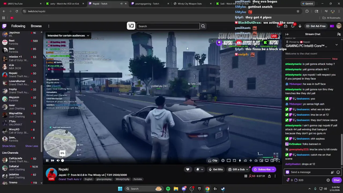The height and width of the screenshot is (193, 343).
Task: Follow channel with the heart button
Action: (x=188, y=169)
